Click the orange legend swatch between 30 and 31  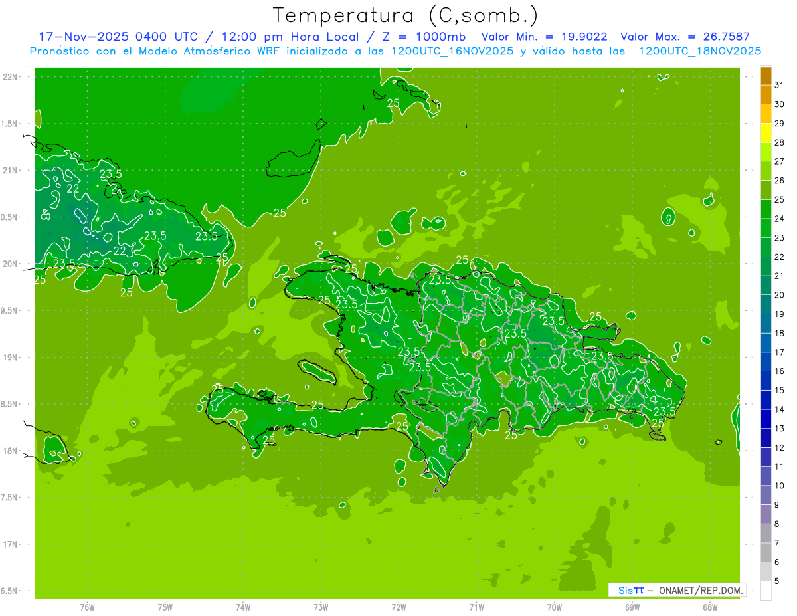click(x=766, y=94)
